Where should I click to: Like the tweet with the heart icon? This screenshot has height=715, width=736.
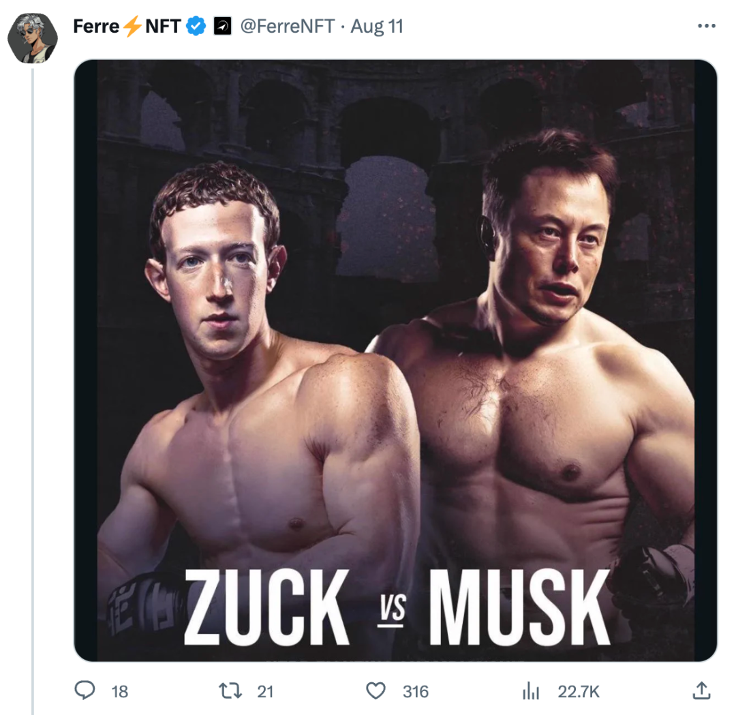pyautogui.click(x=375, y=691)
